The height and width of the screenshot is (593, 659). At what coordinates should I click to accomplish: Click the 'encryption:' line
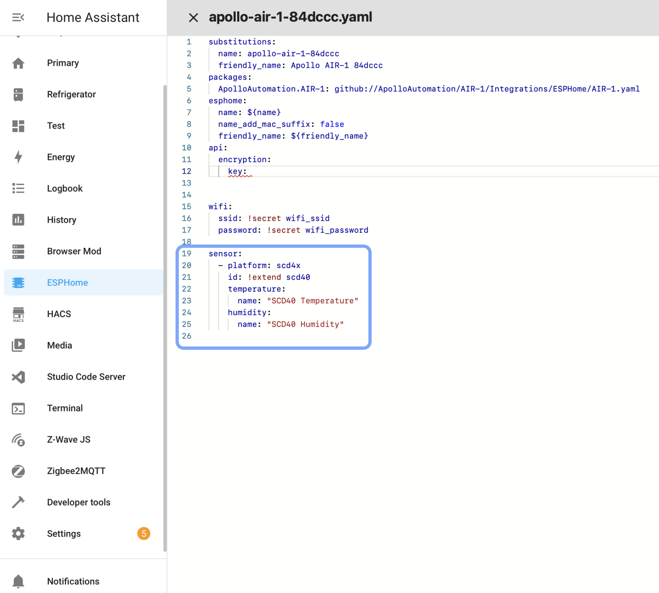[244, 160]
